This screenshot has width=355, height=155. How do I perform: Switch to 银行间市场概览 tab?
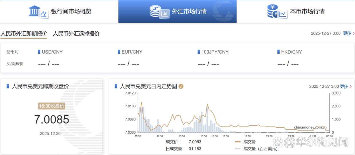(x=71, y=12)
